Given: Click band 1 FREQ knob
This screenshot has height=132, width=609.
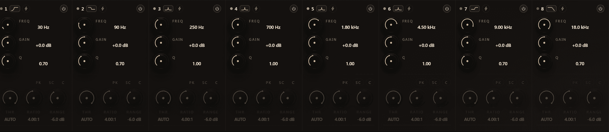Looking at the screenshot, I should [8, 25].
